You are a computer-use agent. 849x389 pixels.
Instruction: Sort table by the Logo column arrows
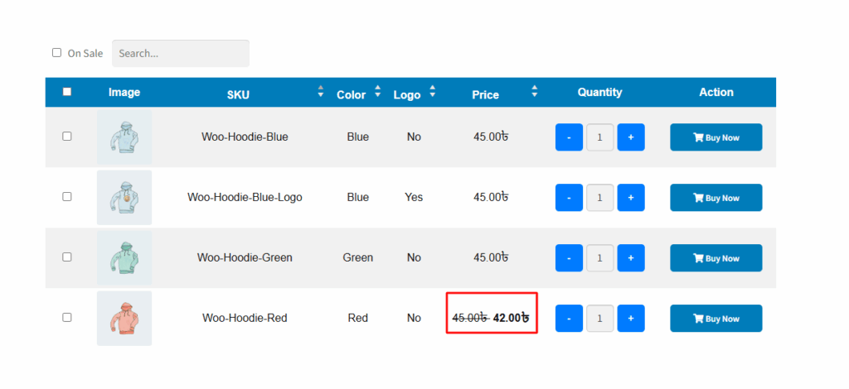[x=432, y=91]
